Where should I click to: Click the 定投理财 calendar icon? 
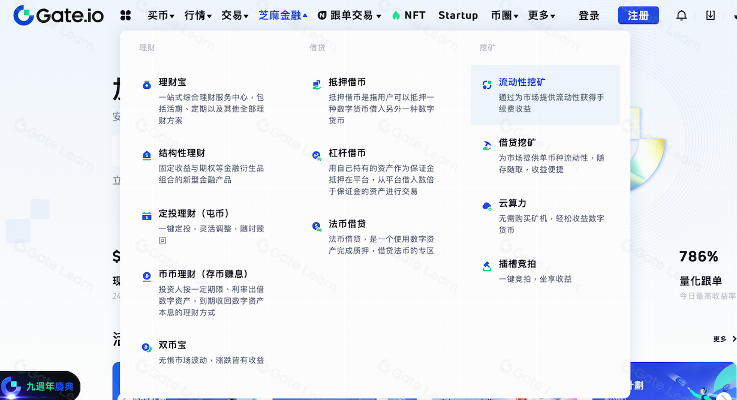[147, 216]
